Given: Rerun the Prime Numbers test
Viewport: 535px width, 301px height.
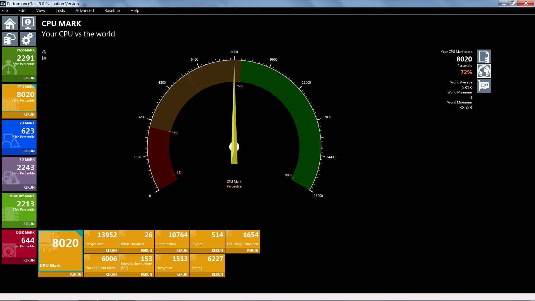Looking at the screenshot, I should tap(147, 251).
